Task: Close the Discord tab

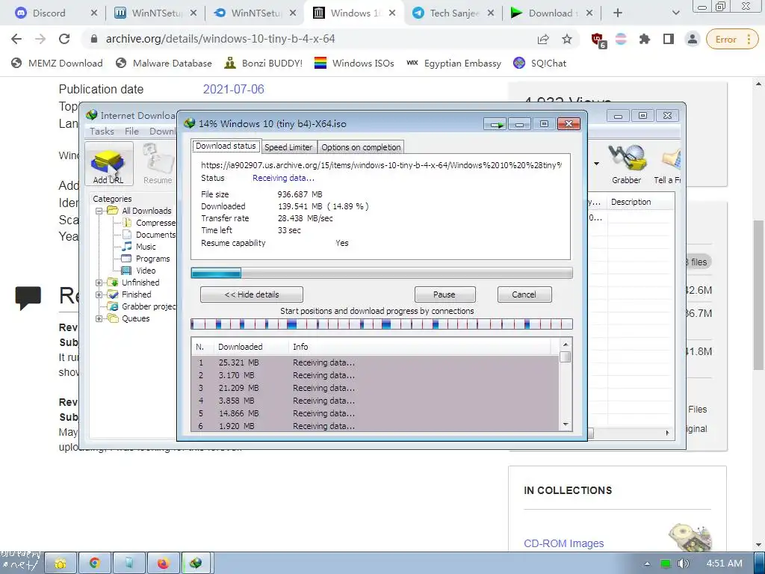Action: 94,13
